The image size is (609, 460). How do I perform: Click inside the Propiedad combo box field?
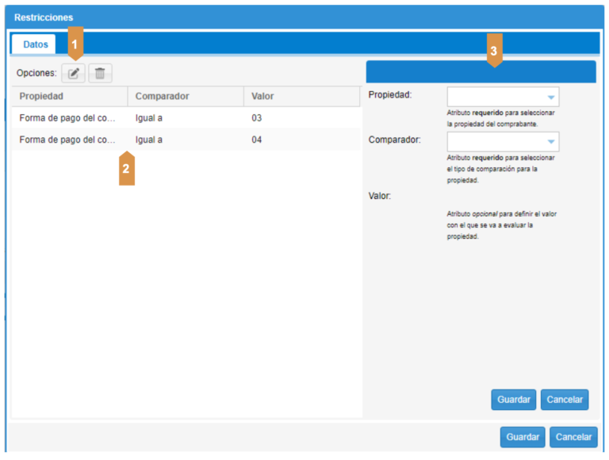pyautogui.click(x=495, y=98)
